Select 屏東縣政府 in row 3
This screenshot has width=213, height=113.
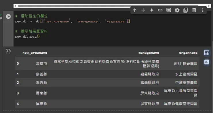[x=150, y=93]
